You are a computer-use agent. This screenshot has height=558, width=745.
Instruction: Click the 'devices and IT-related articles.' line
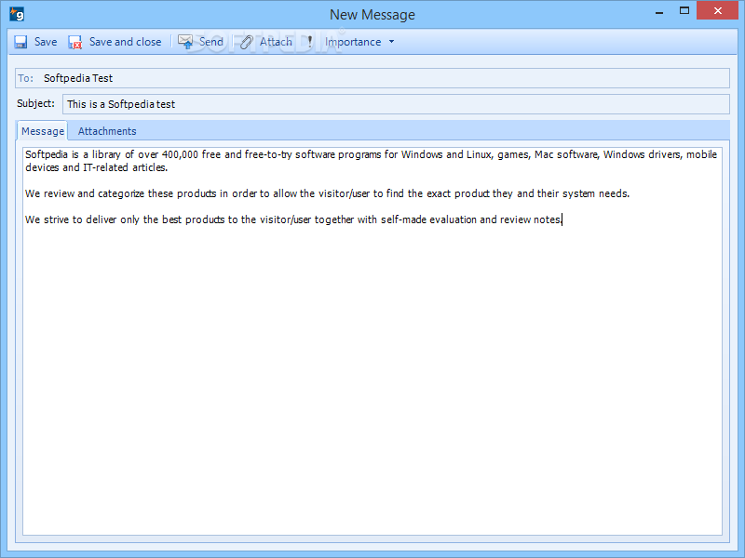pyautogui.click(x=97, y=167)
